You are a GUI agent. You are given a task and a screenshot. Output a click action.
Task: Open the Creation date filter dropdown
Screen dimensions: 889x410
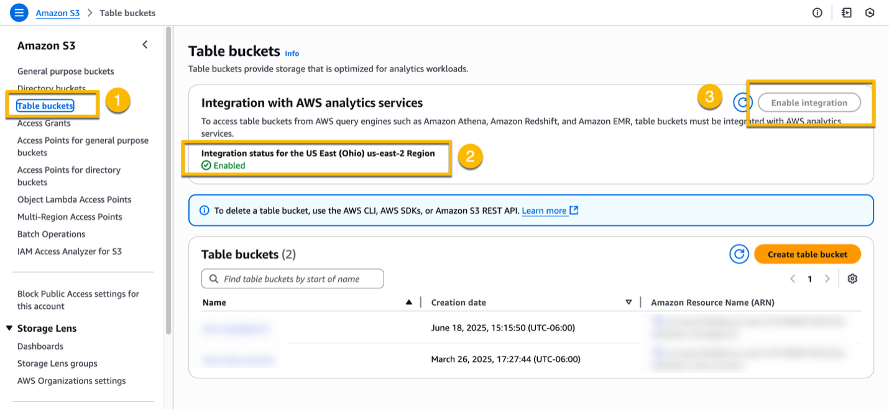[629, 303]
